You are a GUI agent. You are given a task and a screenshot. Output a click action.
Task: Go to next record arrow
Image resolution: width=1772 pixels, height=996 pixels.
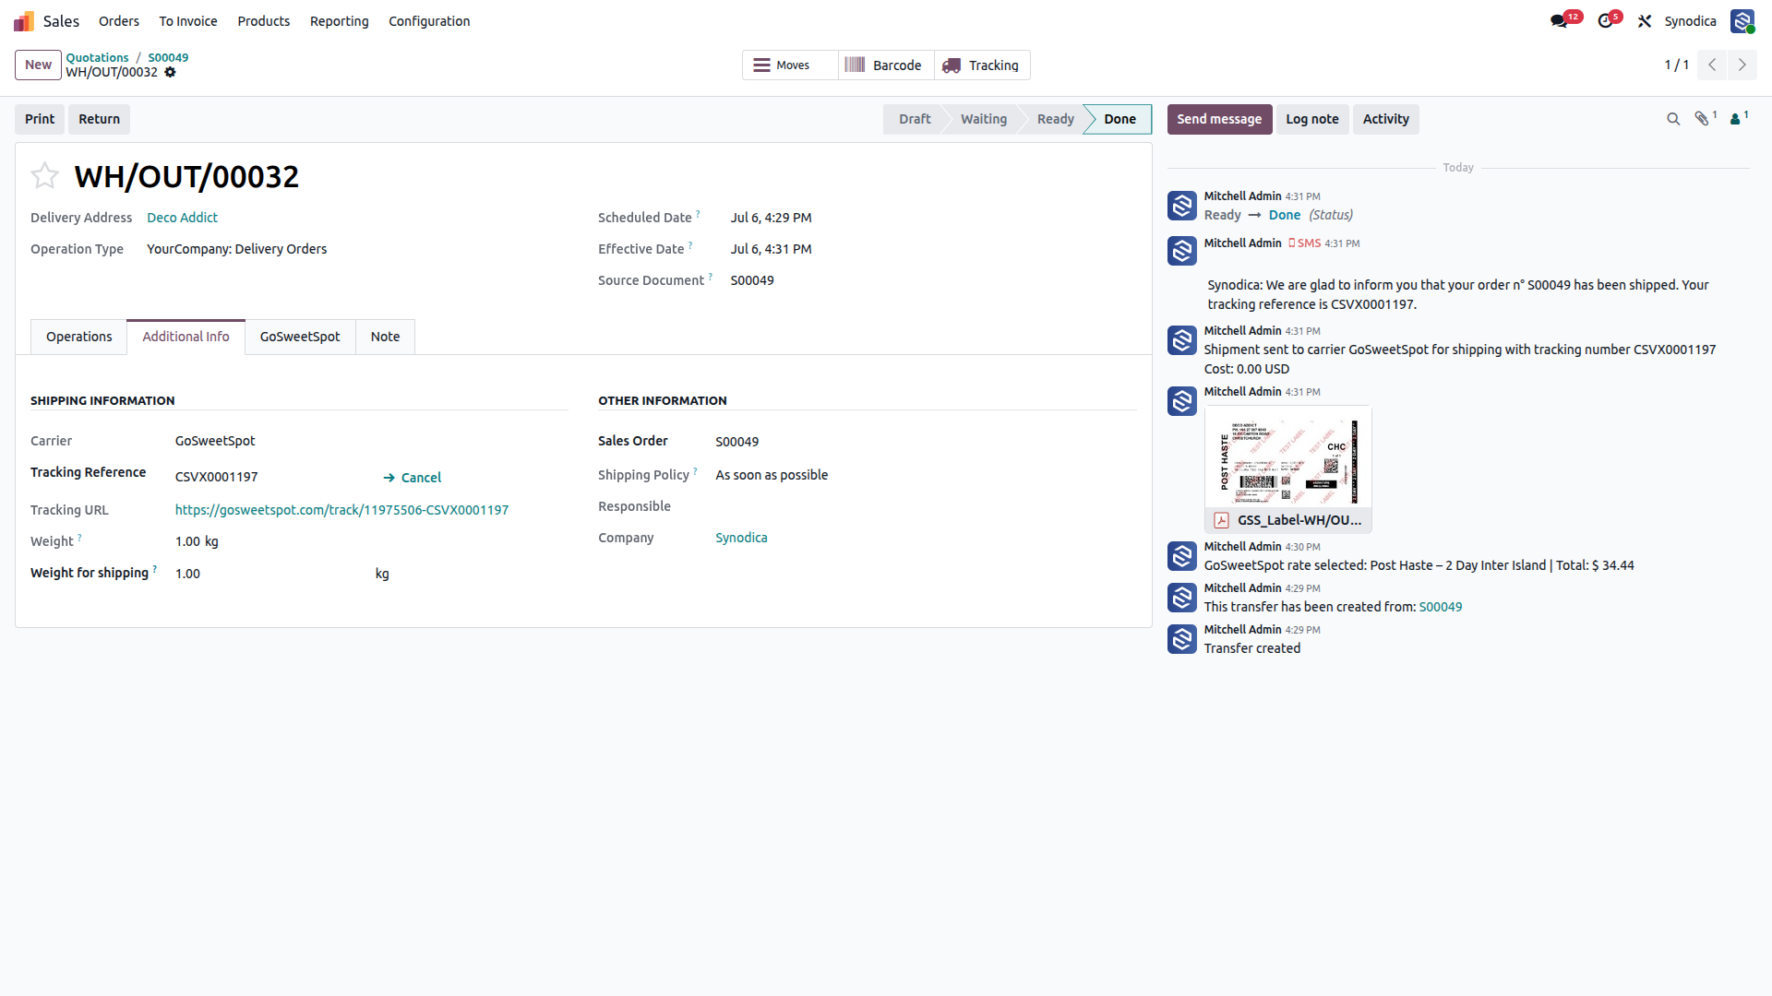[1742, 65]
